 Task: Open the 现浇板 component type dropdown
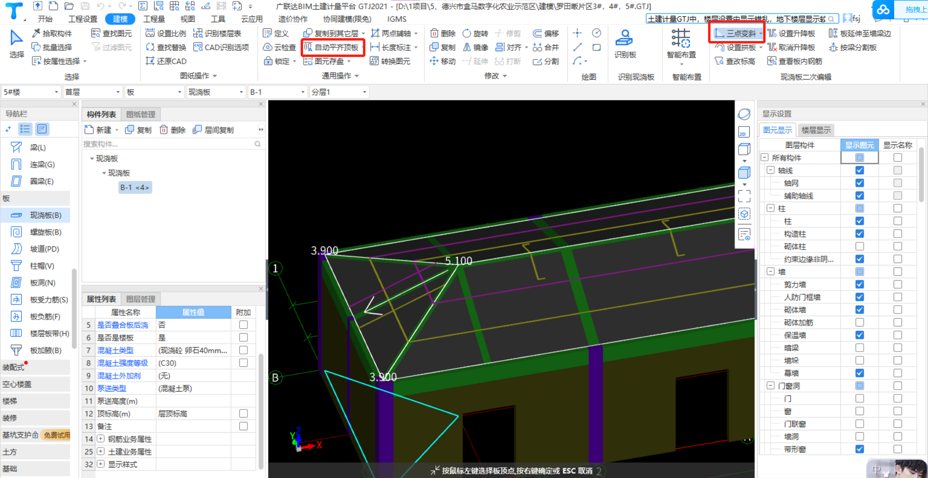coord(216,92)
